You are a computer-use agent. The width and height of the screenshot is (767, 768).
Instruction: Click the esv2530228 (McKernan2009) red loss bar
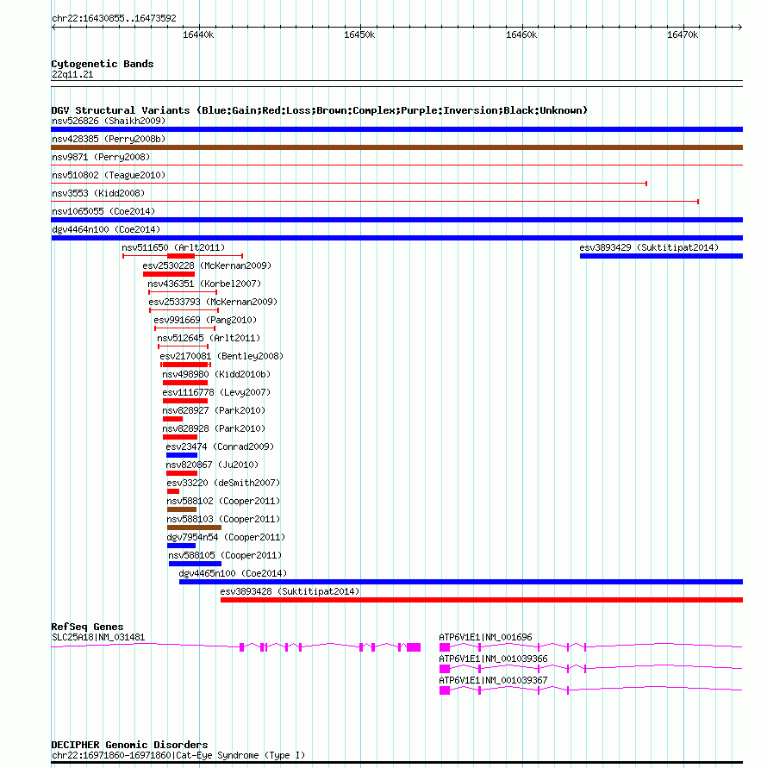(x=169, y=274)
